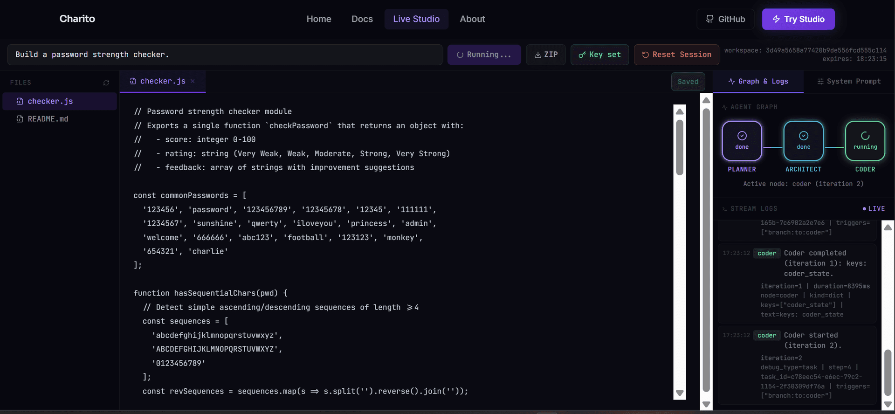This screenshot has width=895, height=414.
Task: Click the Running status button
Action: (484, 55)
